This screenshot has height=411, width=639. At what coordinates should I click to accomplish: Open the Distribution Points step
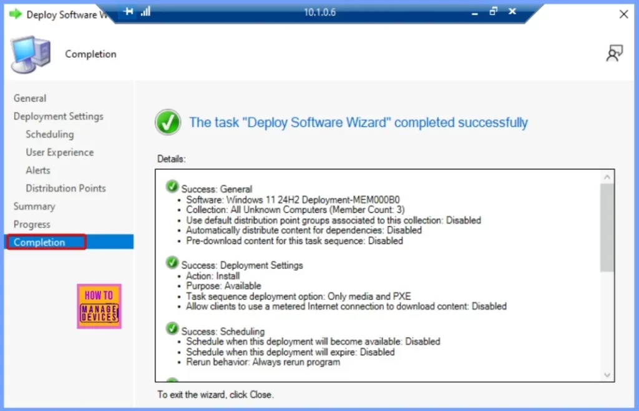point(66,188)
